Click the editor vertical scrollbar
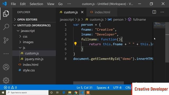 [x=167, y=42]
